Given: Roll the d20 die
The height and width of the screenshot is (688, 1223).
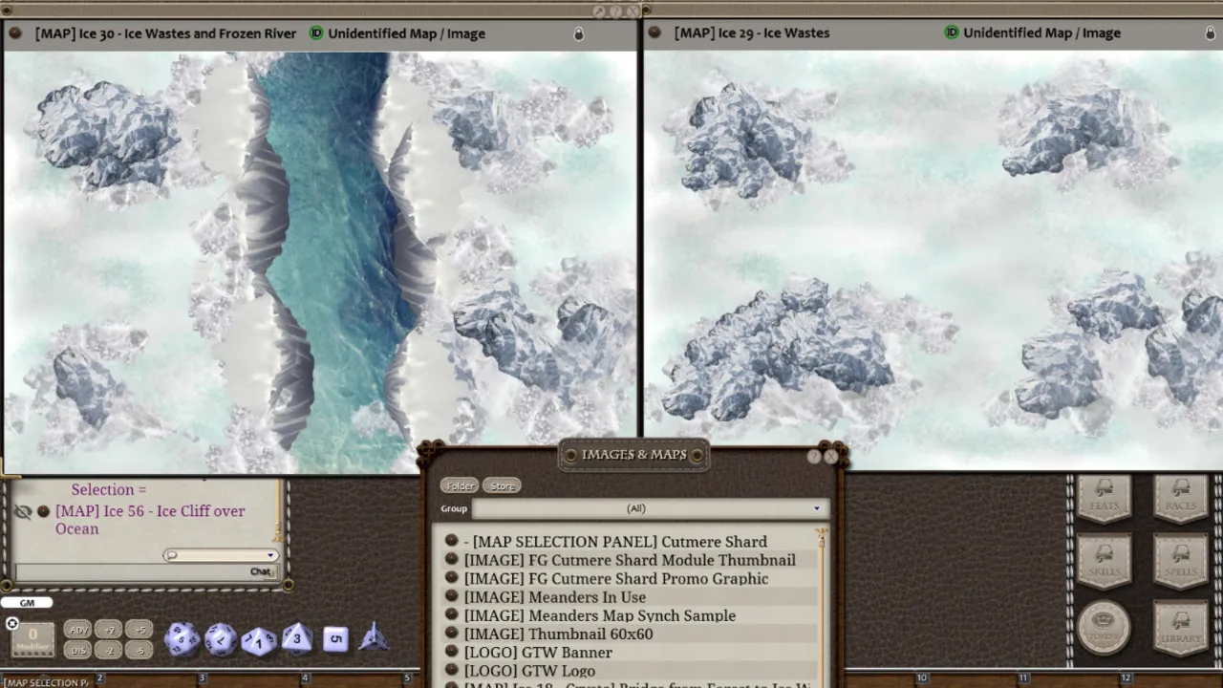Looking at the screenshot, I should tap(182, 638).
